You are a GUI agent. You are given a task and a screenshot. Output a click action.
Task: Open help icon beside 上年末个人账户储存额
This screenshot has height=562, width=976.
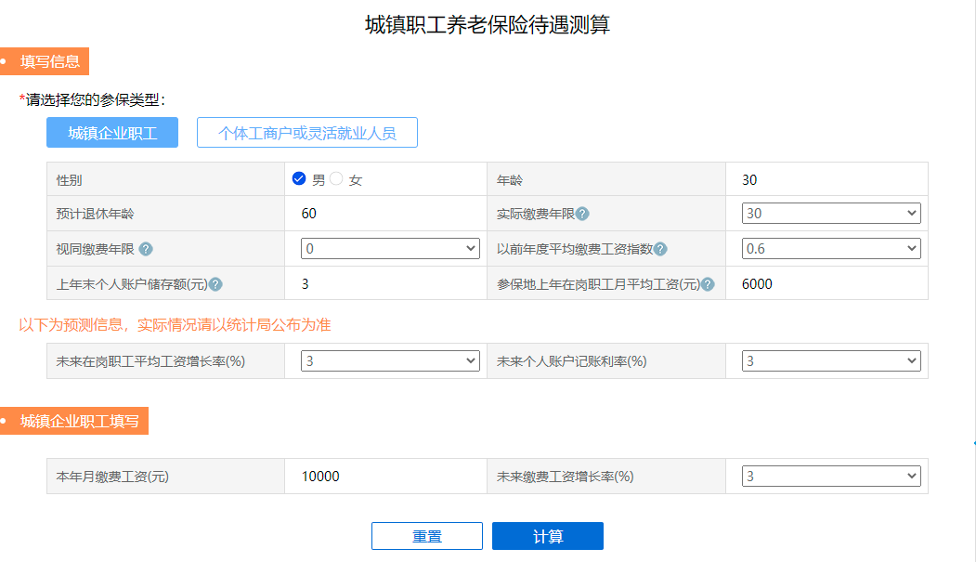point(215,284)
